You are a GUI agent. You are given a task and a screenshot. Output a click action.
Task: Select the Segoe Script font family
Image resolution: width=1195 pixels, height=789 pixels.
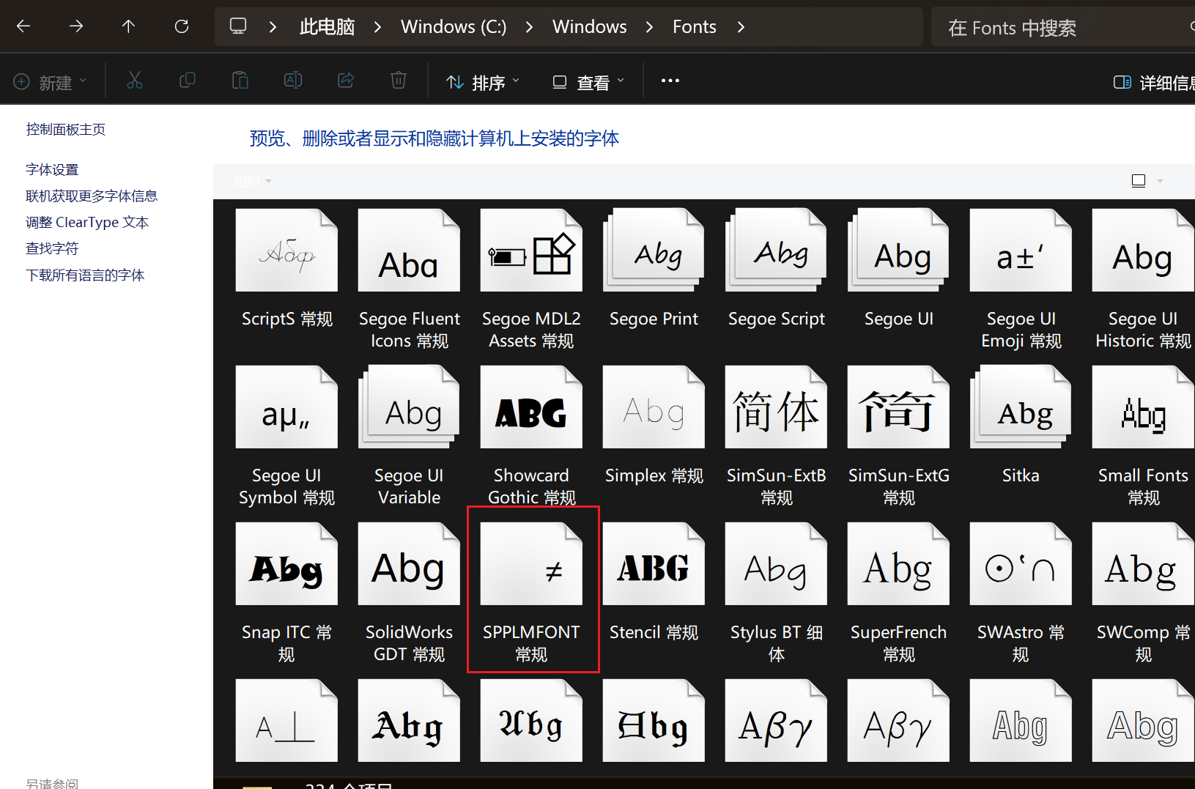coord(776,269)
